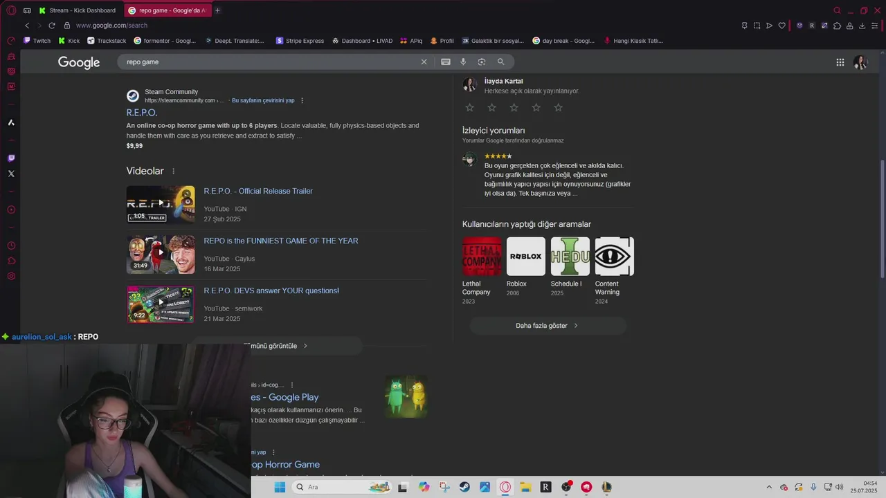Reload the current page

click(x=51, y=26)
